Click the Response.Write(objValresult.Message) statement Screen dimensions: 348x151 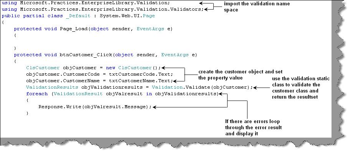tap(95, 107)
